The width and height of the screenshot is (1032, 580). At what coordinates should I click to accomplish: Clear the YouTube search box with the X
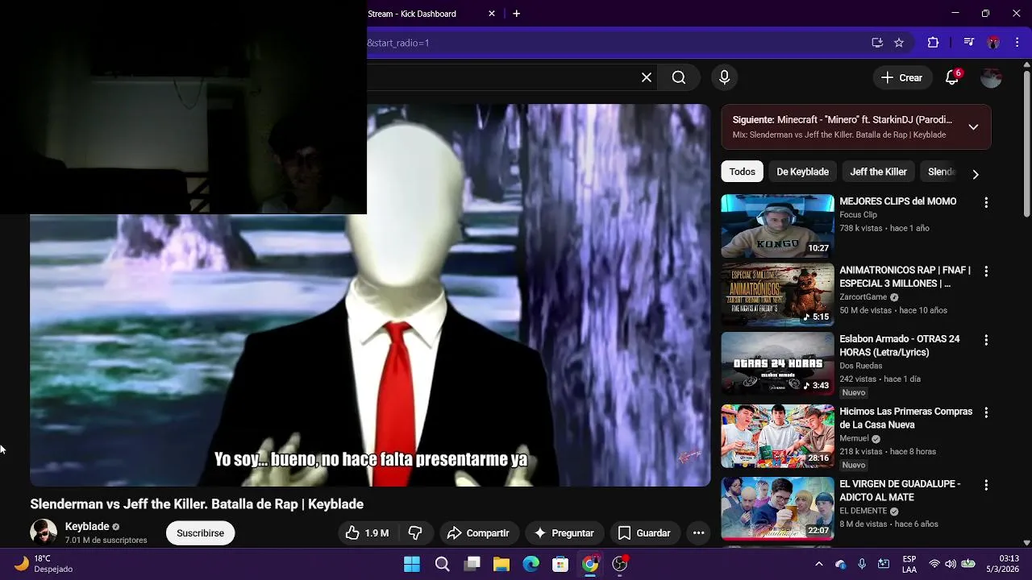(x=646, y=77)
